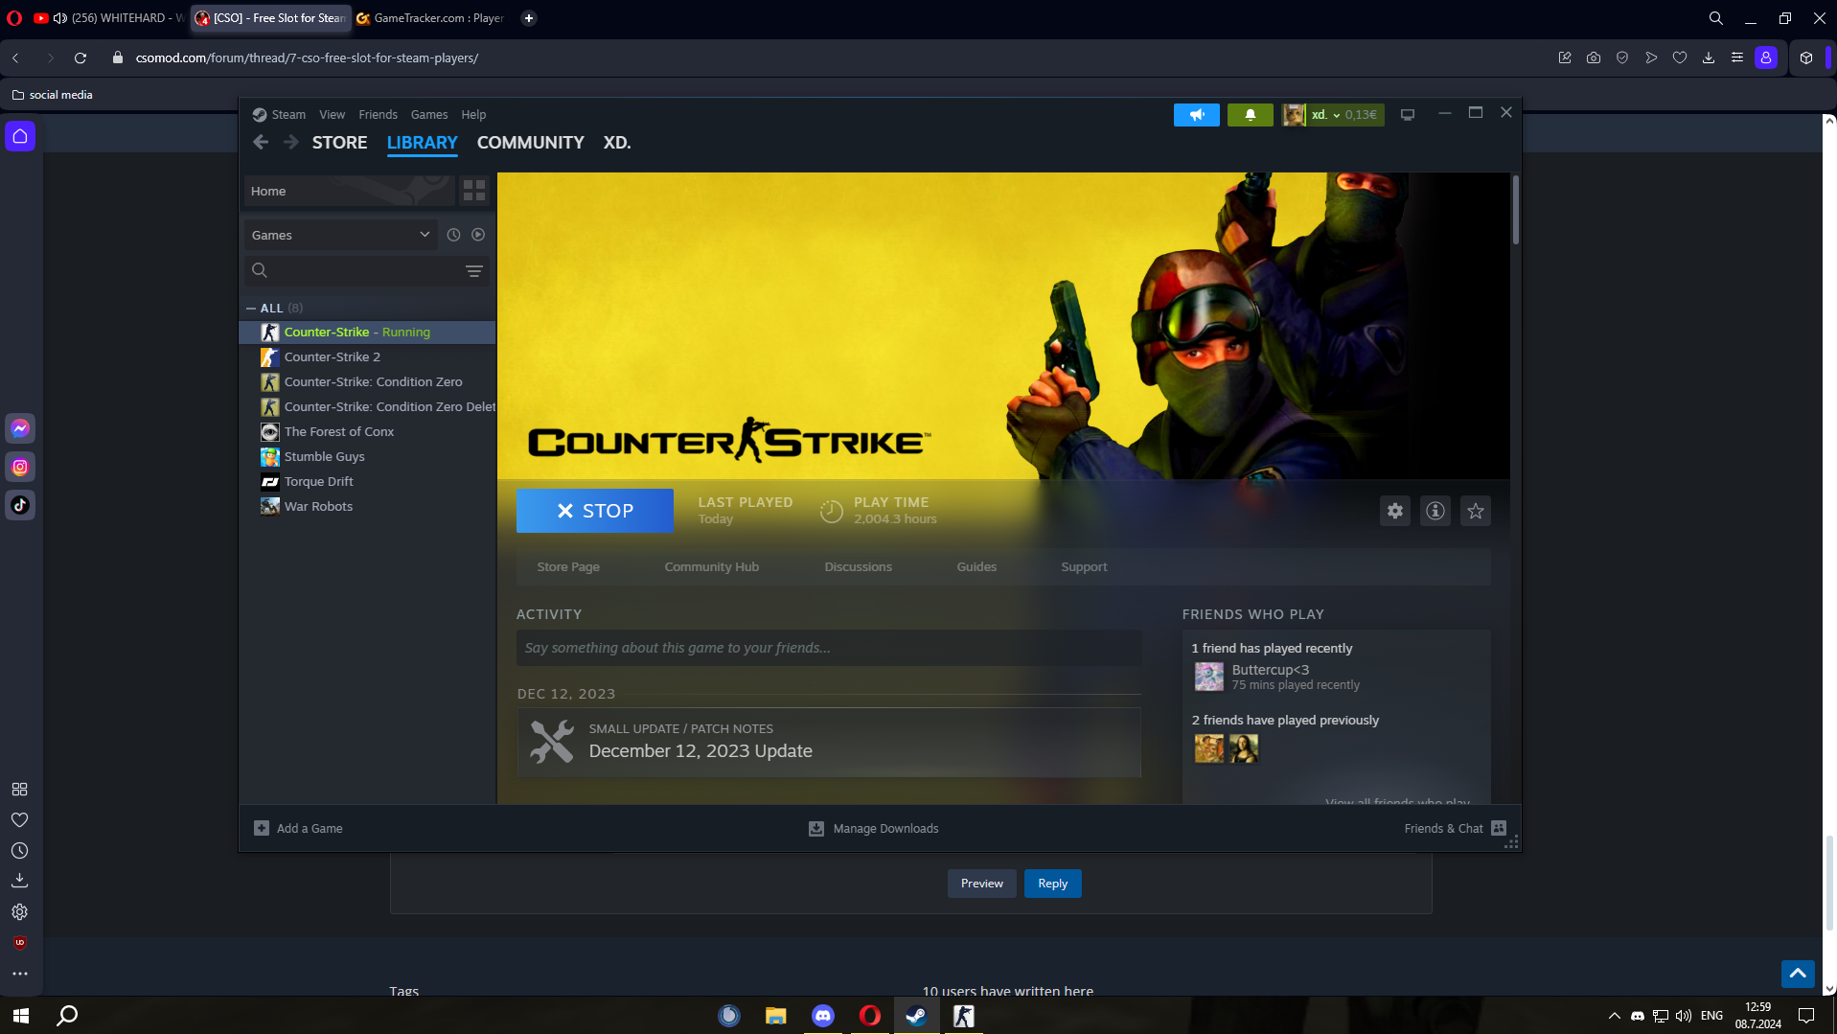Toggle sort by recent activity clock
The height and width of the screenshot is (1034, 1837).
[x=453, y=235]
